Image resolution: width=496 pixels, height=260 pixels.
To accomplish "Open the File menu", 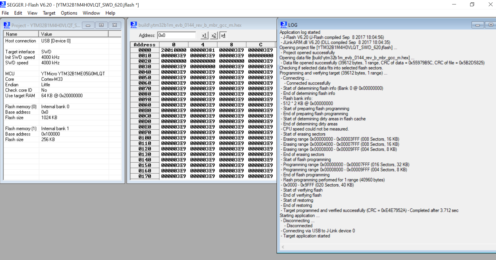I will tap(5, 13).
